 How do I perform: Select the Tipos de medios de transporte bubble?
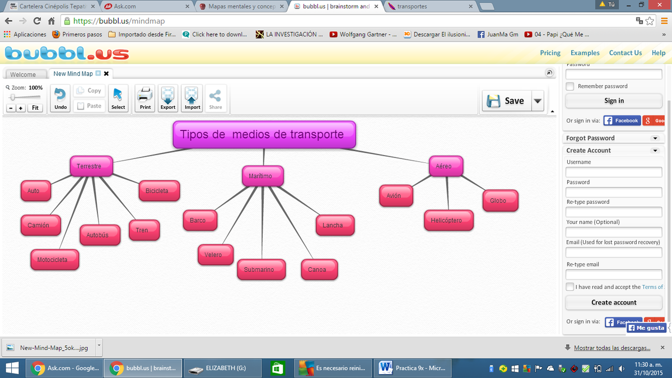264,135
